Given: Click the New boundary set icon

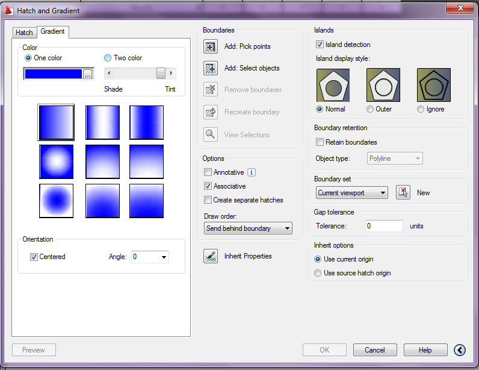Looking at the screenshot, I should [x=403, y=192].
